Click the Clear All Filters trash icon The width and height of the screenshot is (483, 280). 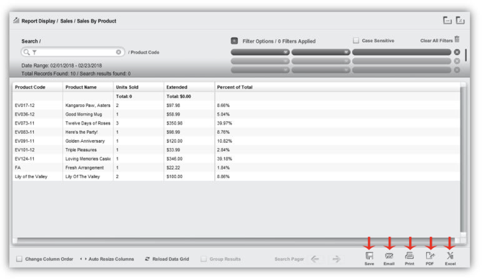tap(457, 40)
